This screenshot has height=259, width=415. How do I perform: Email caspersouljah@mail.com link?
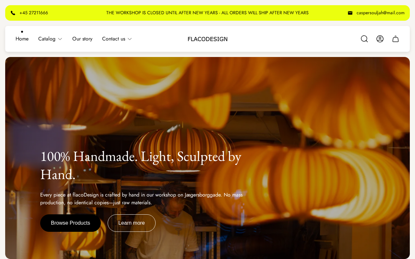pos(381,13)
